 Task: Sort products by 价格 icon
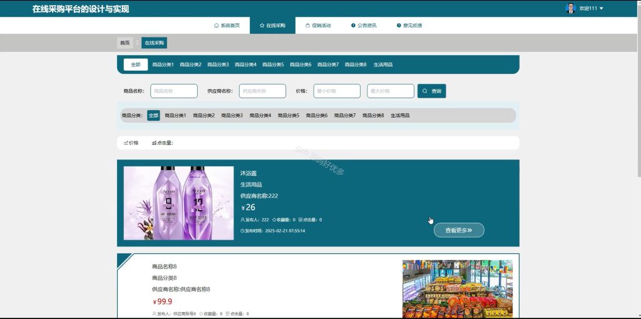(125, 143)
